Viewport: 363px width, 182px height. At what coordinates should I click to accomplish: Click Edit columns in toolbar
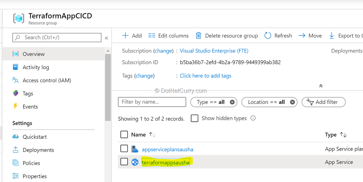[x=169, y=36]
